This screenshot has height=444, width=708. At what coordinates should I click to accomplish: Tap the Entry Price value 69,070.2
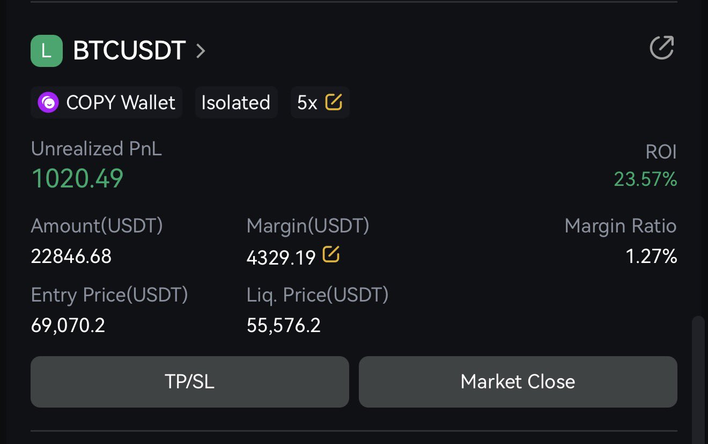(68, 325)
